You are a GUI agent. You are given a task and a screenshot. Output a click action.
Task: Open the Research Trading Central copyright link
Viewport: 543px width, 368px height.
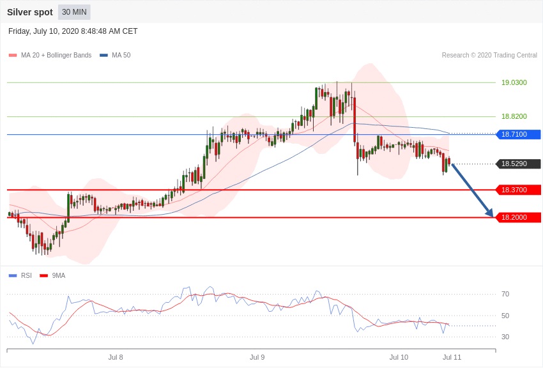pos(489,56)
